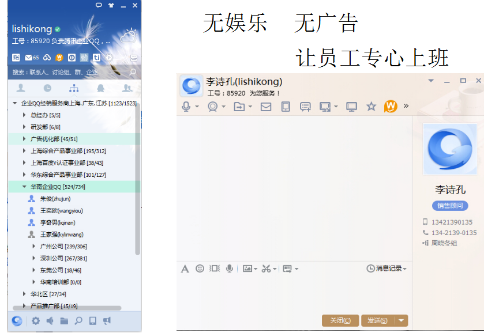Click the orange W icon in chat toolbar
Image resolution: width=484 pixels, height=333 pixels.
click(391, 107)
